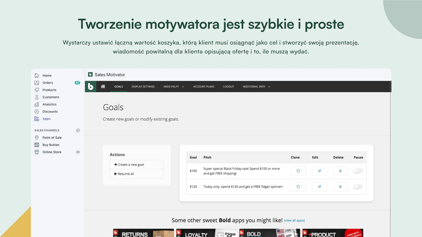Expand the Need Help? dropdown
Viewport: 422px width, 237px height.
pos(174,87)
